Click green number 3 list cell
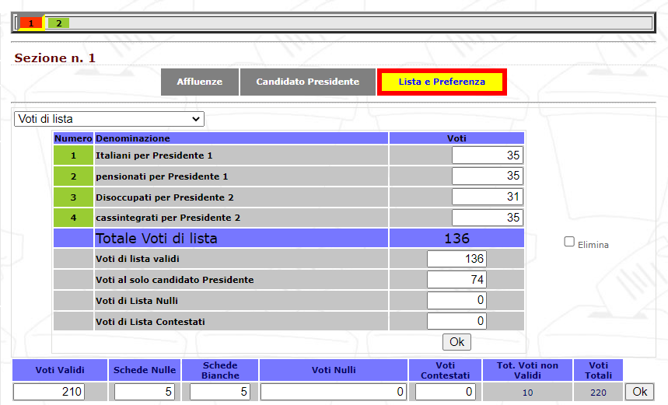The width and height of the screenshot is (668, 405). [x=73, y=197]
